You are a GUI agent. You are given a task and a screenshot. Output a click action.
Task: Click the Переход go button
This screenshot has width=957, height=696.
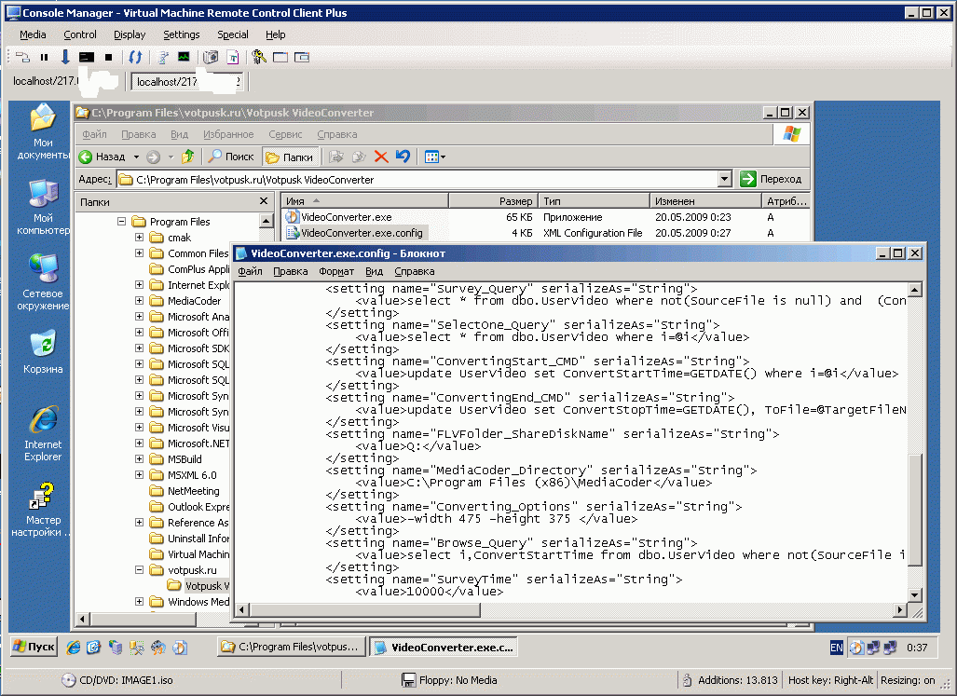pos(772,179)
